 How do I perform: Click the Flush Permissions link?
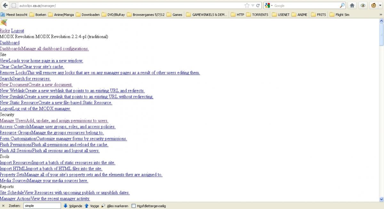54,145
